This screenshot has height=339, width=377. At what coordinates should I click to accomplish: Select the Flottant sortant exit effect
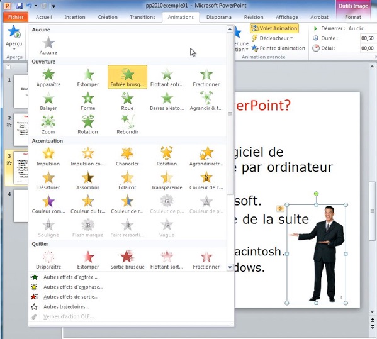pos(167,260)
